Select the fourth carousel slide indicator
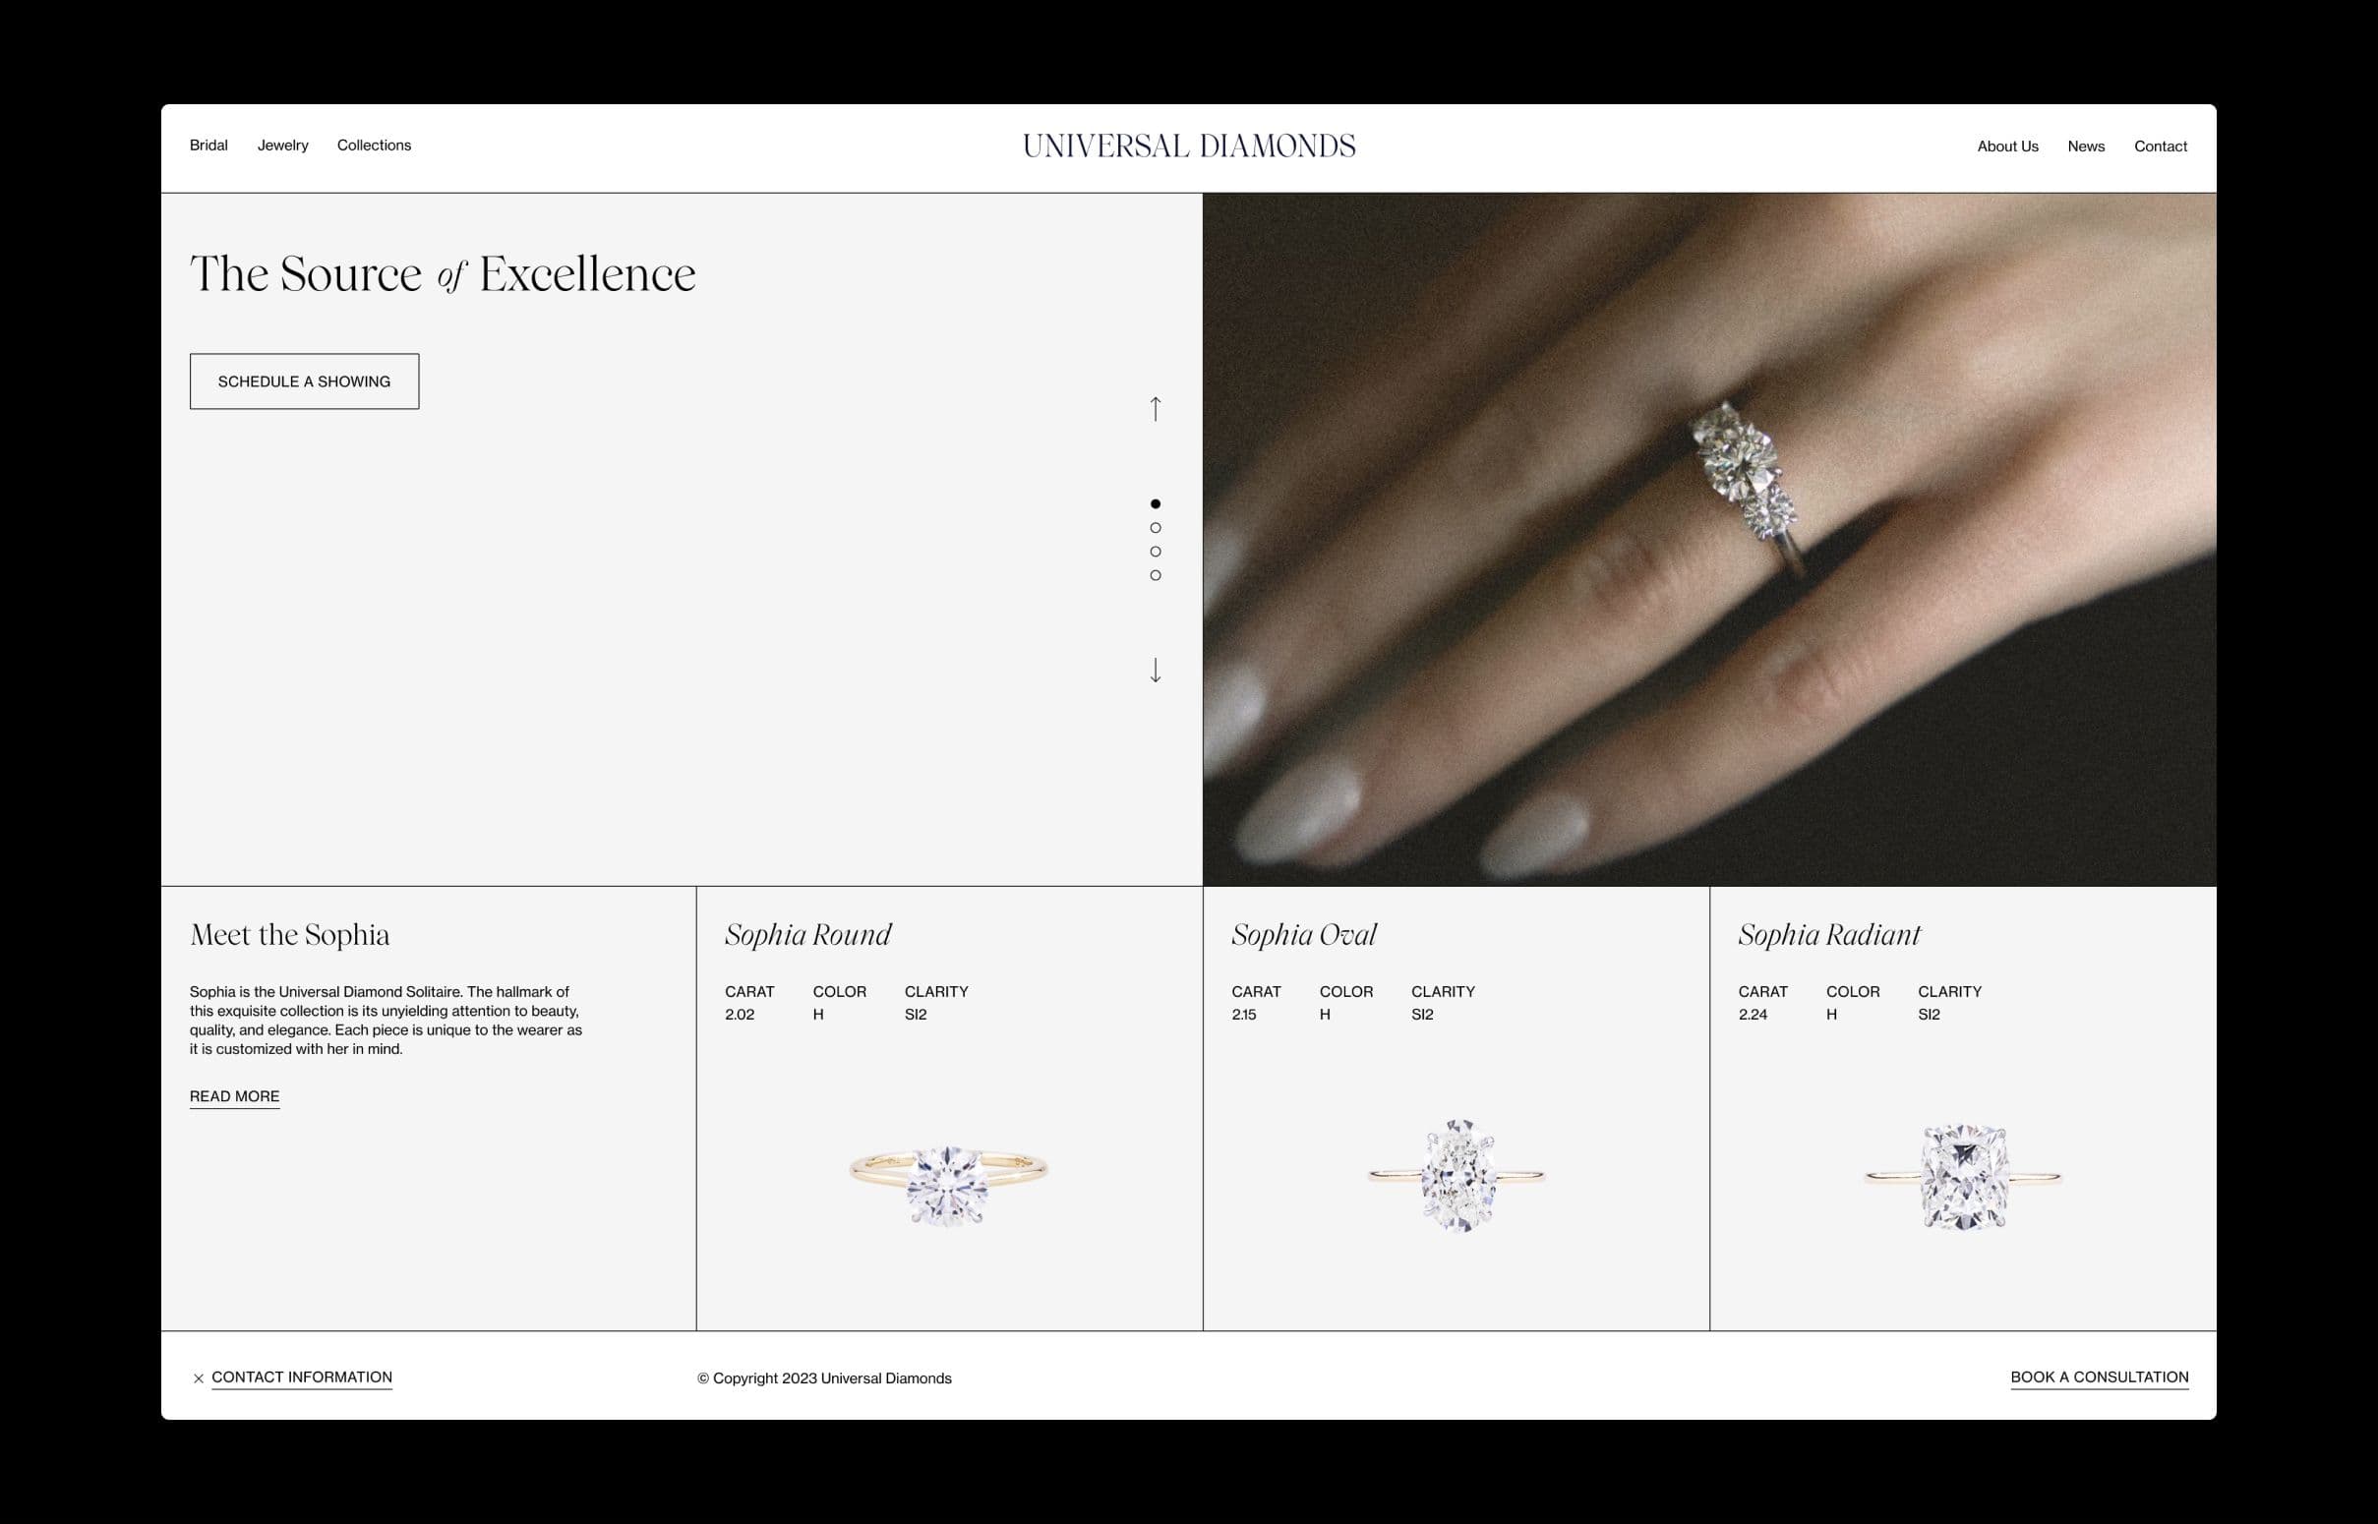 [1155, 574]
